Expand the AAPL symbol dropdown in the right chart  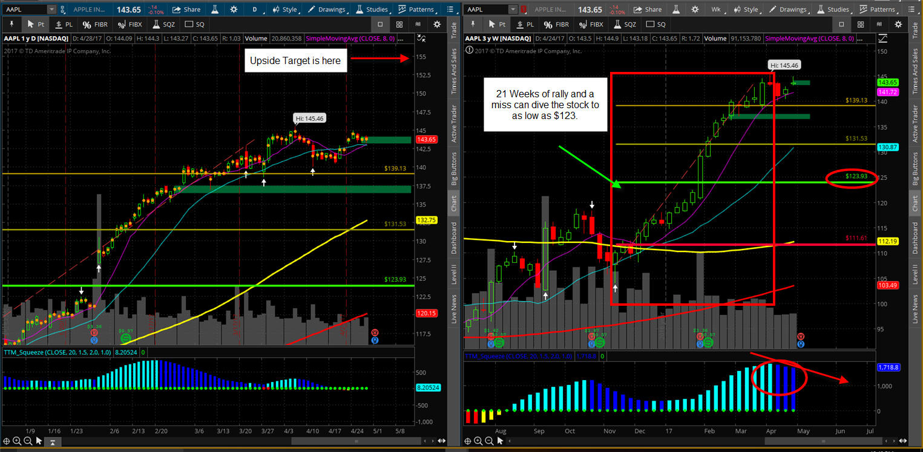point(513,10)
